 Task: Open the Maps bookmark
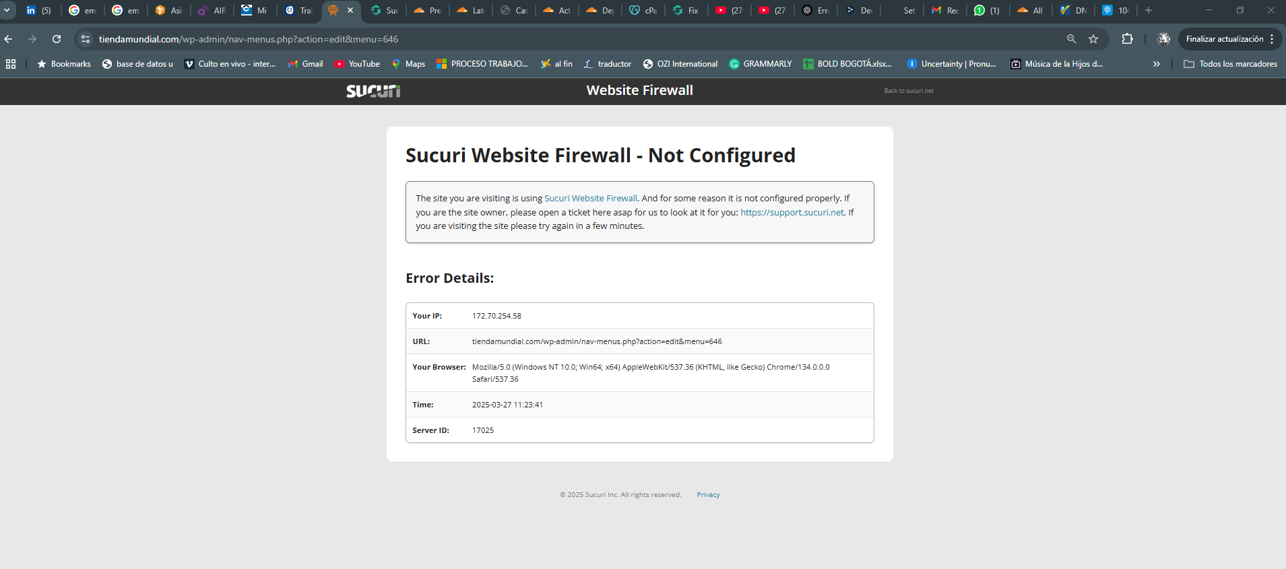point(408,64)
